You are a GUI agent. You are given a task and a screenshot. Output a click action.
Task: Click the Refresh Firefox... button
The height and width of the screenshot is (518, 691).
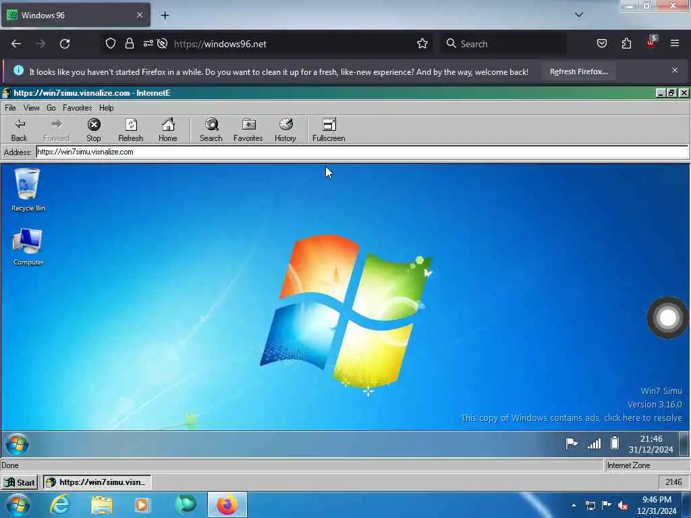pyautogui.click(x=578, y=71)
